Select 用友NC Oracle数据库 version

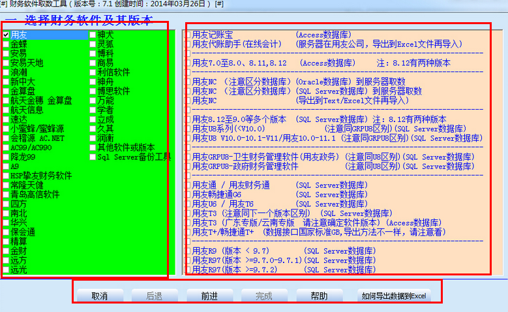point(187,82)
